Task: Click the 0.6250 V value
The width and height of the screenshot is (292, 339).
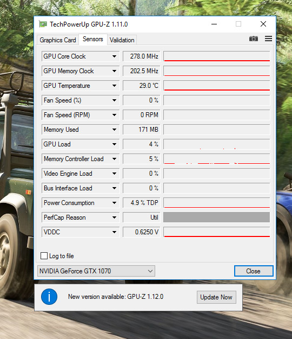Action: (x=142, y=232)
